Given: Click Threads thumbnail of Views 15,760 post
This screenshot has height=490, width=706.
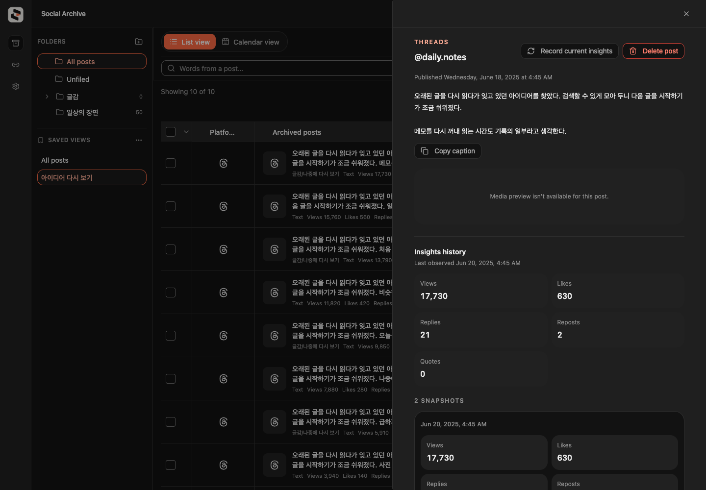Looking at the screenshot, I should [275, 206].
